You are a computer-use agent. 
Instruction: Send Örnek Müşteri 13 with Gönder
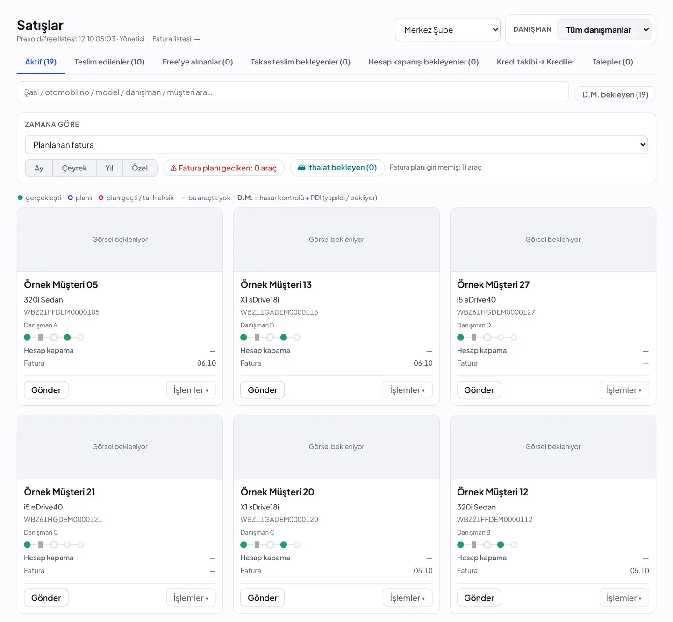263,390
